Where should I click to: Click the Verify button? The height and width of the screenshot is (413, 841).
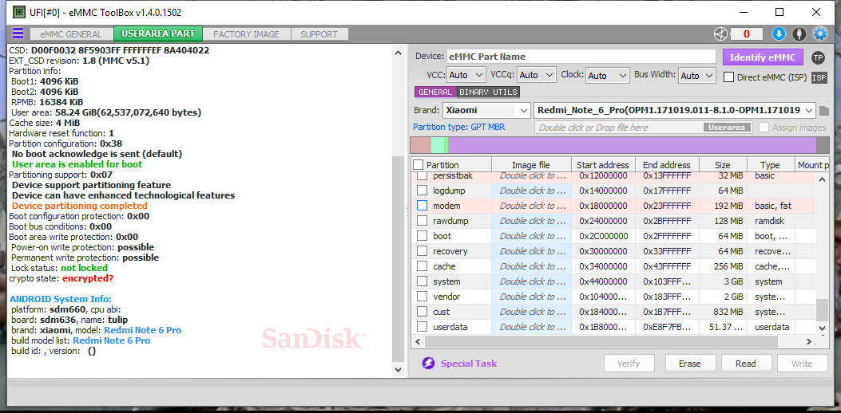[629, 364]
